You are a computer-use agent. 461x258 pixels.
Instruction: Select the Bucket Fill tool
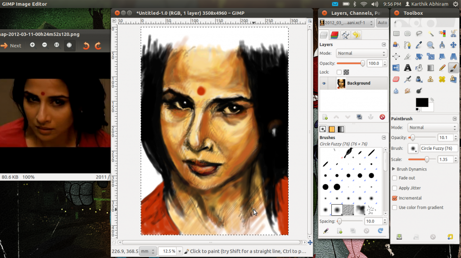[419, 68]
